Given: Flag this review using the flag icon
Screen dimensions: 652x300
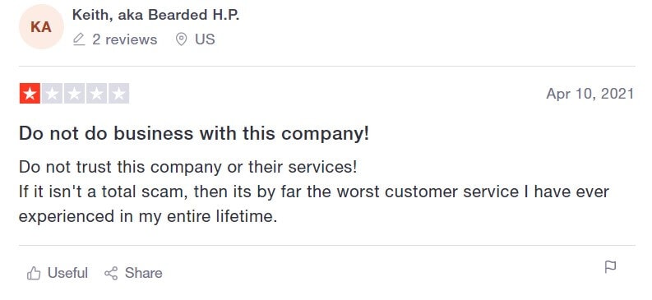Looking at the screenshot, I should click(610, 267).
